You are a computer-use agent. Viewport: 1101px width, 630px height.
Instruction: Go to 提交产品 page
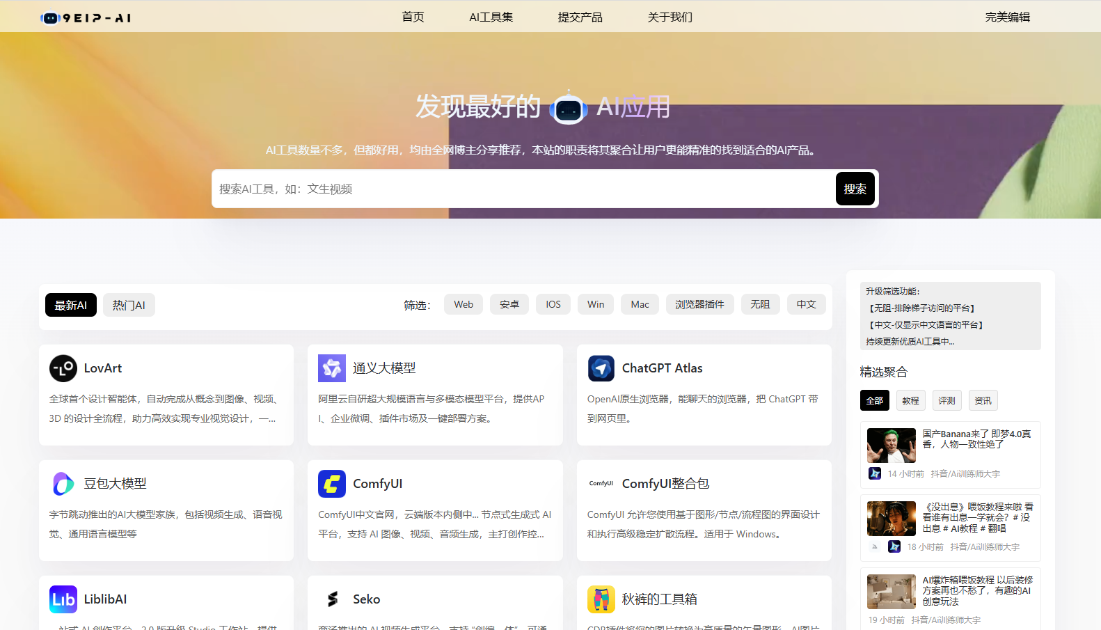click(x=580, y=17)
